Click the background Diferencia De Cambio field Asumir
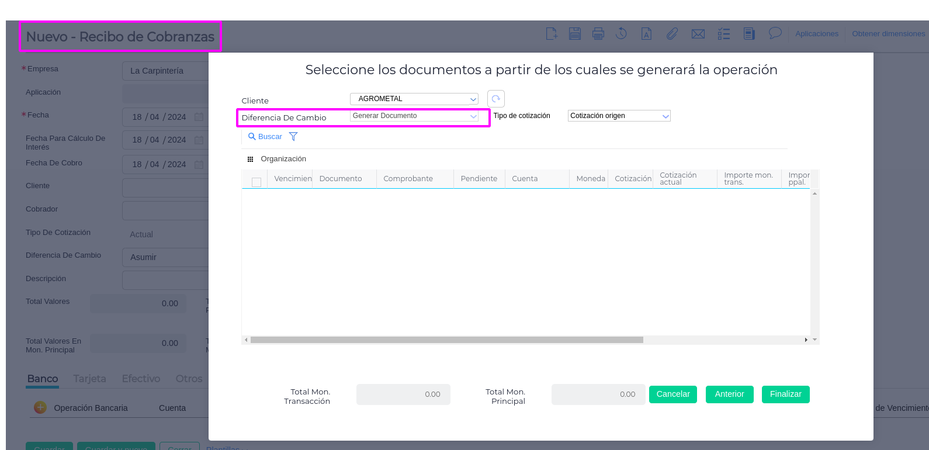Image resolution: width=929 pixels, height=450 pixels. (165, 257)
